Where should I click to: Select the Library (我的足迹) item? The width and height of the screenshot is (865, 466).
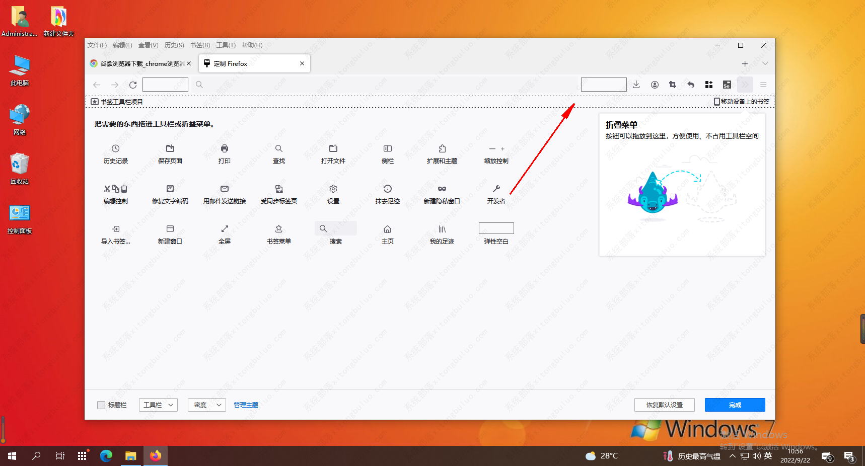(x=442, y=235)
